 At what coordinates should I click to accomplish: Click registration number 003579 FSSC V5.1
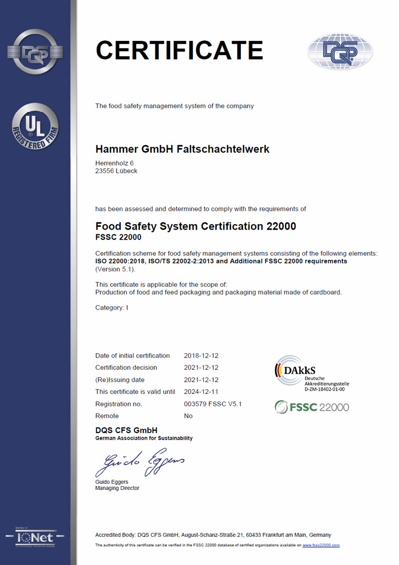click(213, 404)
